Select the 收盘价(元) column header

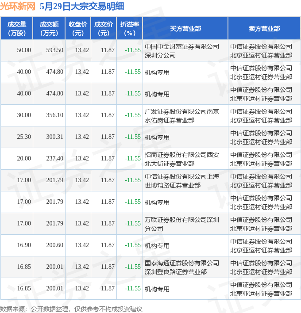pos(78,29)
